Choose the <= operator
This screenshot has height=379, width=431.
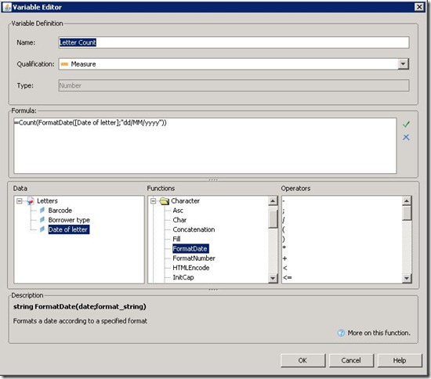click(x=288, y=277)
